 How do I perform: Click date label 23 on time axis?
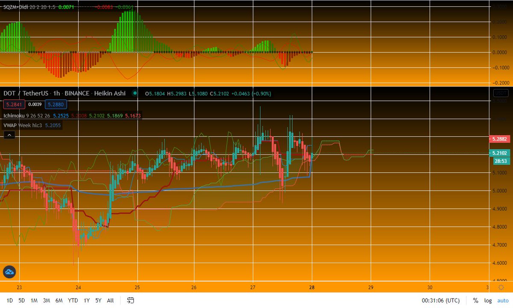tap(19, 287)
